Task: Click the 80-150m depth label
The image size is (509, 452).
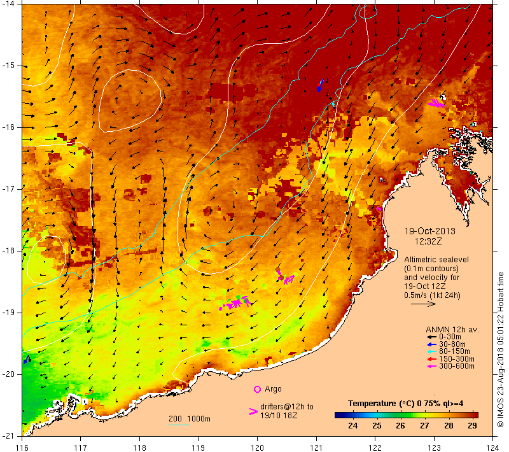Action: [454, 351]
